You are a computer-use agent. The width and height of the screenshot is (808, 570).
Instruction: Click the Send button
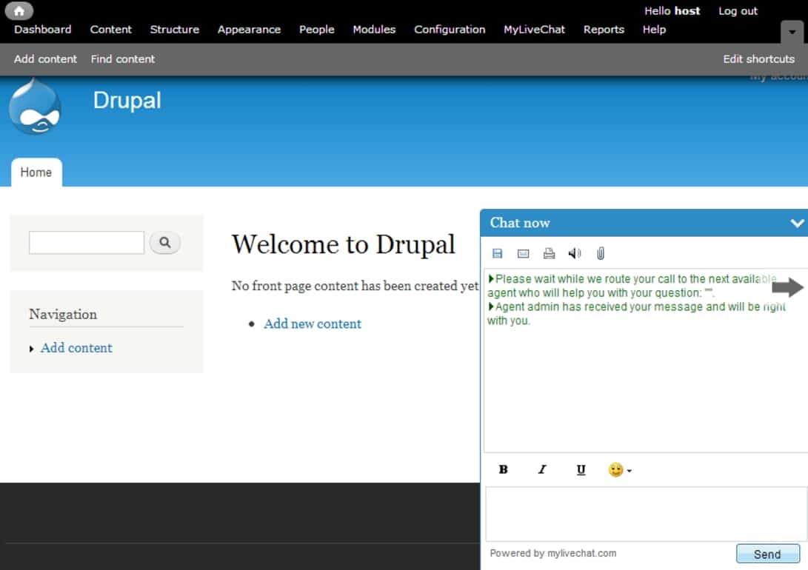click(x=768, y=554)
